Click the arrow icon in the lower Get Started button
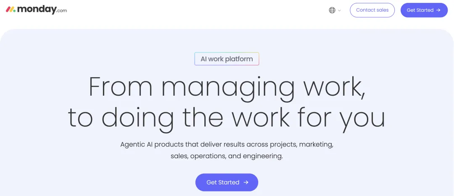 click(x=246, y=183)
